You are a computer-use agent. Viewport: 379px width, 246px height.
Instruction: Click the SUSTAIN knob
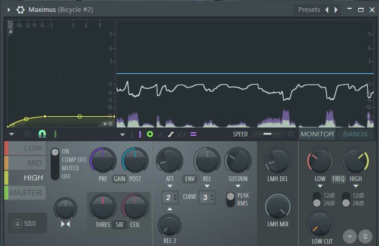pyautogui.click(x=238, y=160)
